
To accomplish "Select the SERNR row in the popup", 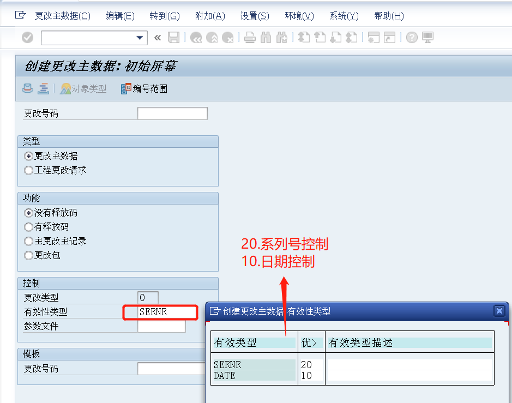I will [x=254, y=364].
